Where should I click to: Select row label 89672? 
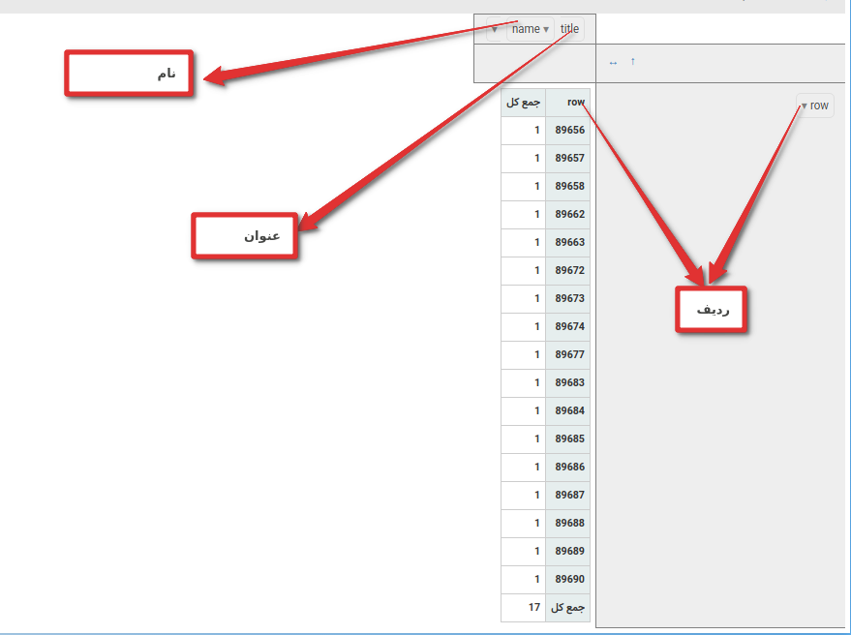[567, 271]
